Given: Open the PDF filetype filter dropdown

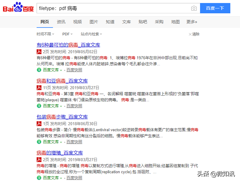Looking at the screenshot, I should (67, 34).
